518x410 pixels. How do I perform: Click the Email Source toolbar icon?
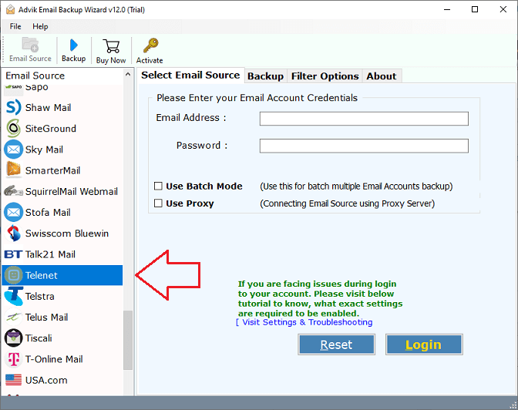point(30,45)
